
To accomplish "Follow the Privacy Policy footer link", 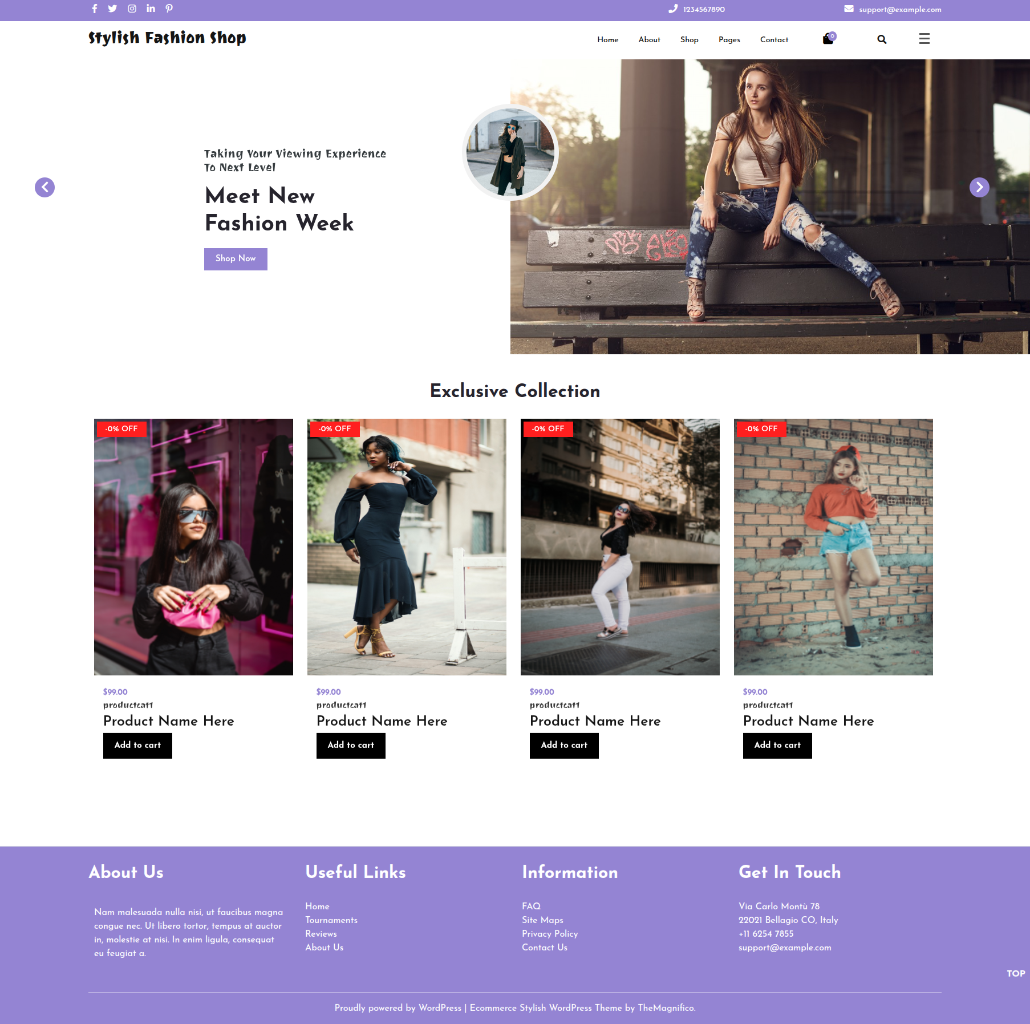I will click(x=550, y=934).
